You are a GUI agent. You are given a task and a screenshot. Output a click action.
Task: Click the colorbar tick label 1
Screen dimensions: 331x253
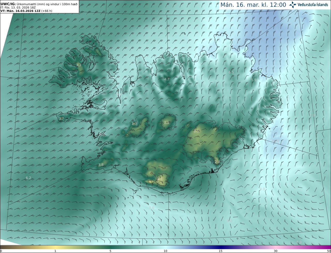pyautogui.click(x=55, y=251)
